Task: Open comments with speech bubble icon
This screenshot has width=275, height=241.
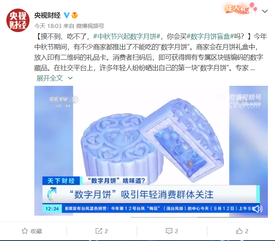Action: click(x=169, y=231)
